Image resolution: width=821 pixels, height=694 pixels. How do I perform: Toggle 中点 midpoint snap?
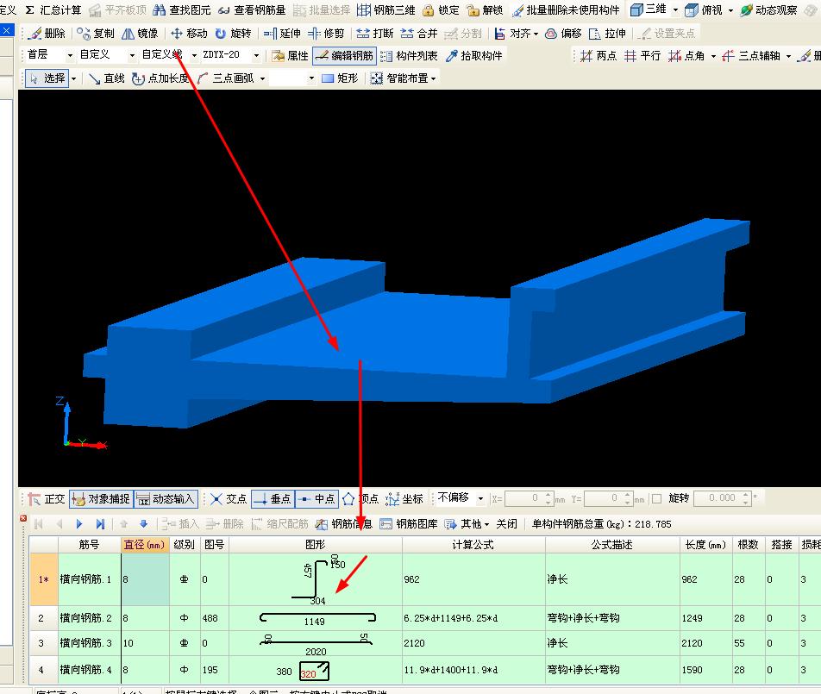point(316,499)
